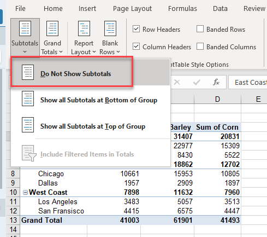Screen dimensions: 267x237
Task: Switch to the Review tab
Action: tap(254, 9)
